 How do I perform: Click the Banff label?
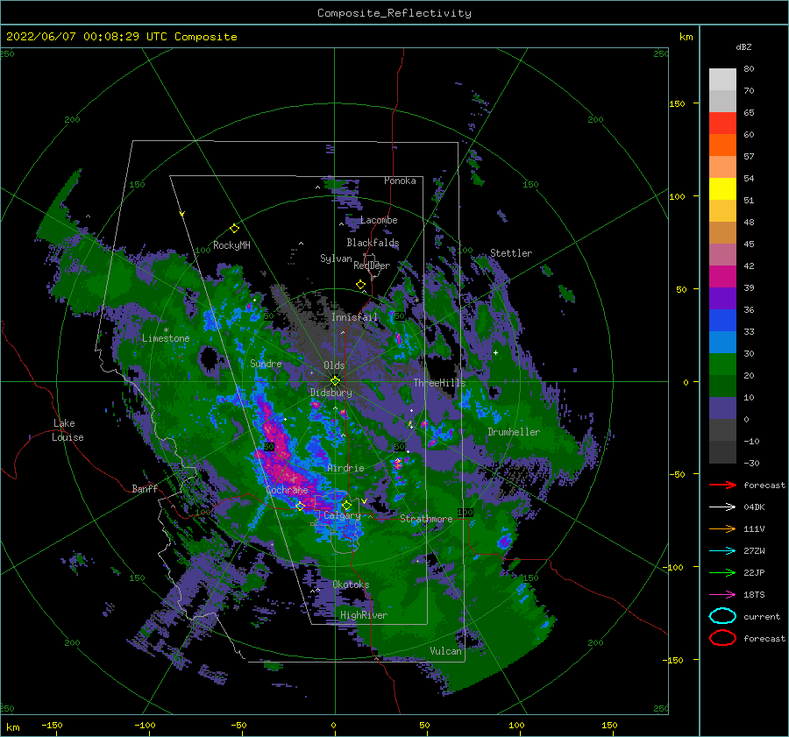145,488
